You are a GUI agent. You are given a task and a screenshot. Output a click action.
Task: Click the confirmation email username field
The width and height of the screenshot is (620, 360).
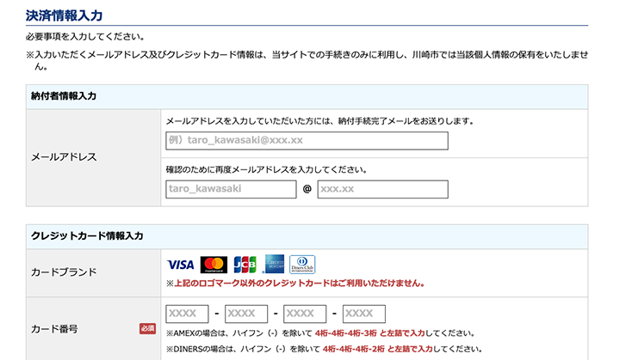click(x=230, y=189)
